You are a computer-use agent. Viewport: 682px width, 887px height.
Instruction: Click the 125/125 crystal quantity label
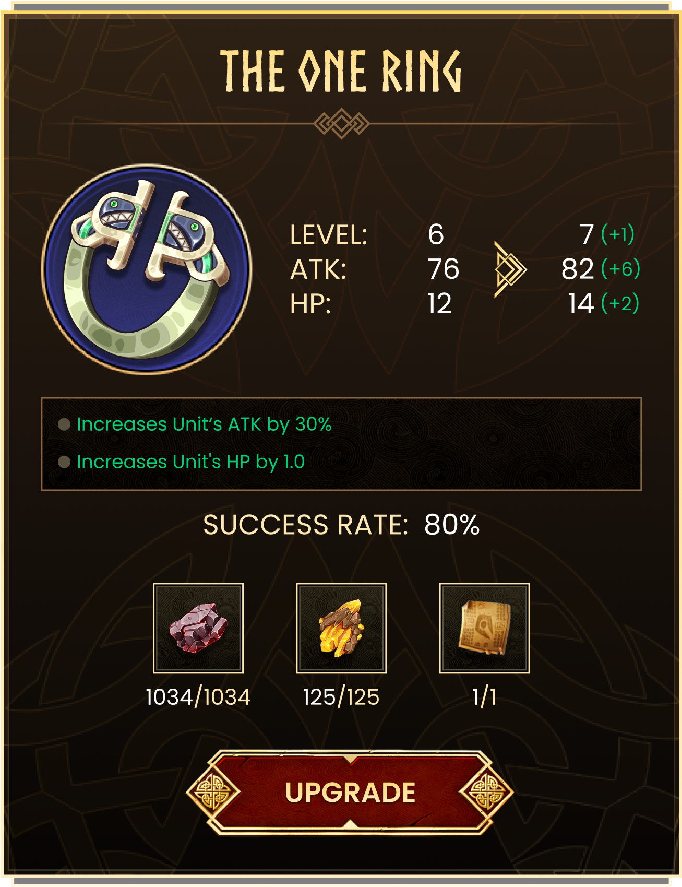(341, 697)
